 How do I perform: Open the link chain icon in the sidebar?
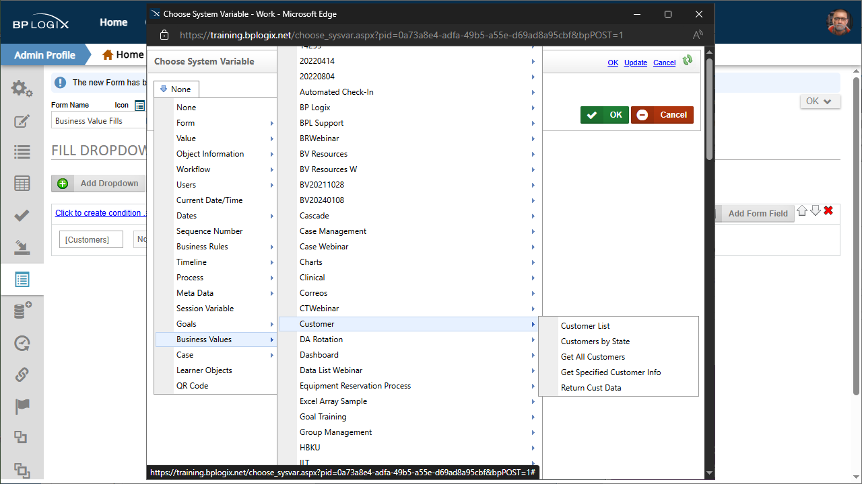point(22,374)
